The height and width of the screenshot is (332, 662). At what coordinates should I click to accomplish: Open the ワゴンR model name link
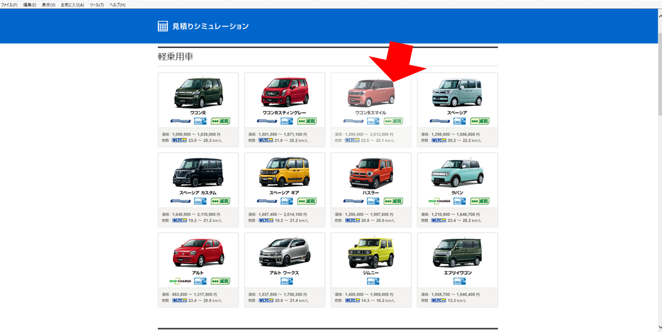pyautogui.click(x=198, y=113)
